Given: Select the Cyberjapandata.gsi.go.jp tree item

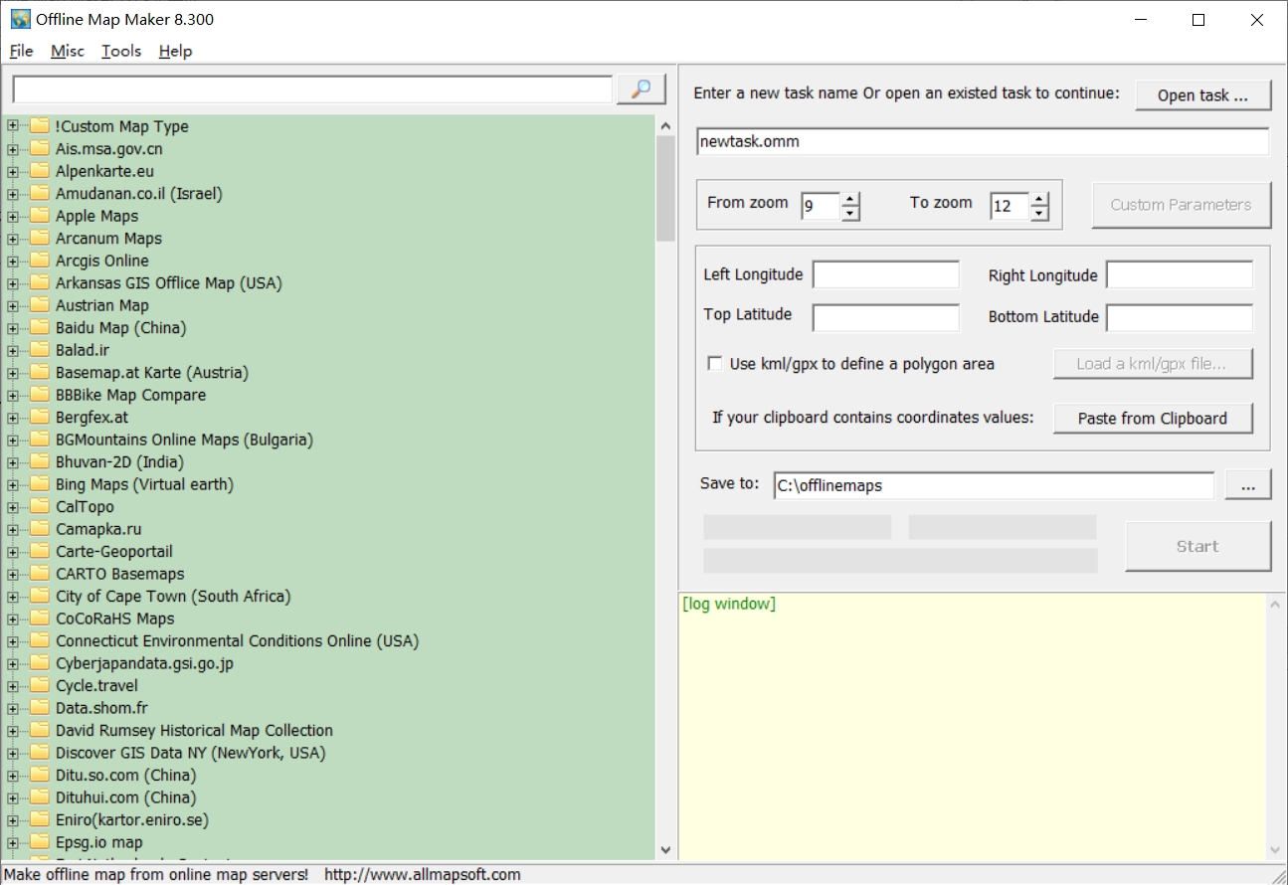Looking at the screenshot, I should tap(144, 663).
